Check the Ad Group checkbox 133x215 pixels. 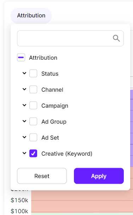33,121
